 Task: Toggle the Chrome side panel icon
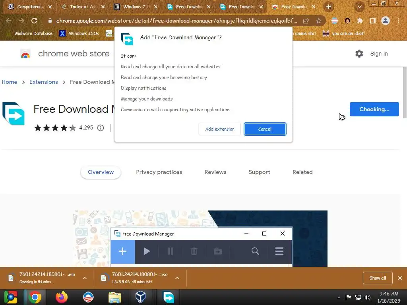point(372,21)
